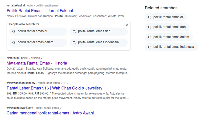
Task: Open the Politik Rantai Emas — Jurnal Faktual result
Action: pyautogui.click(x=40, y=11)
